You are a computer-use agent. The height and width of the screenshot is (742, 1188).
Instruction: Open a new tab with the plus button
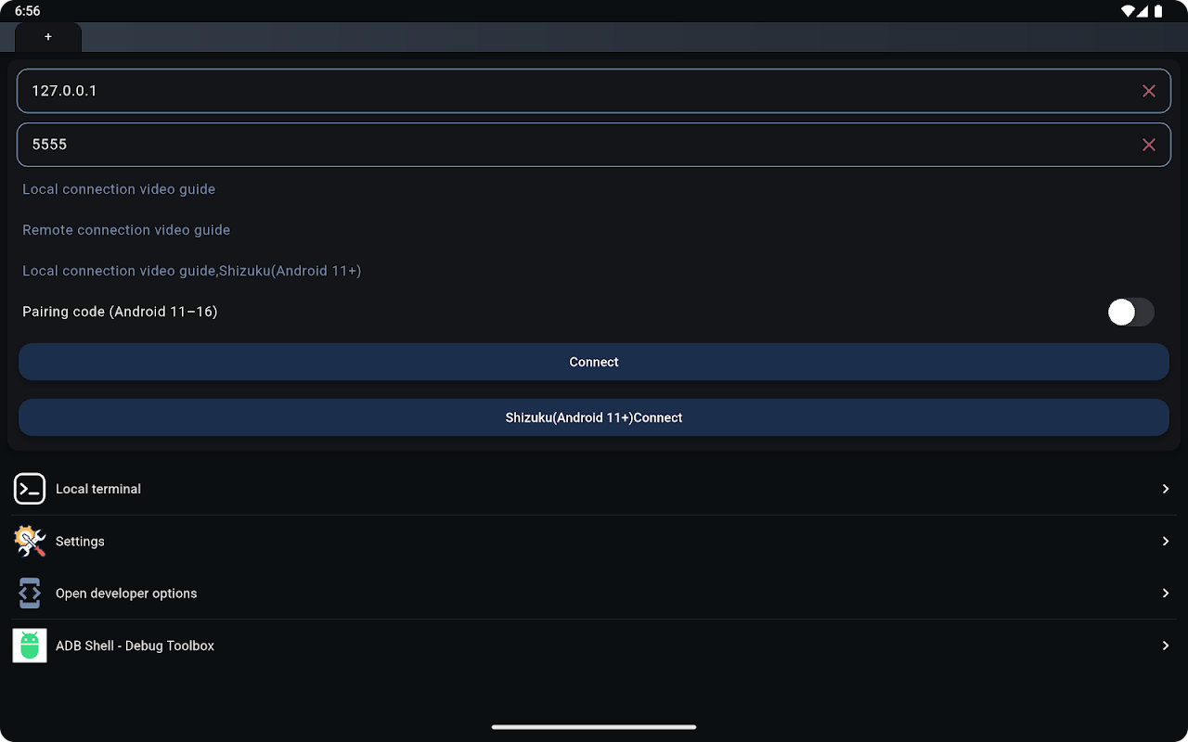point(48,37)
